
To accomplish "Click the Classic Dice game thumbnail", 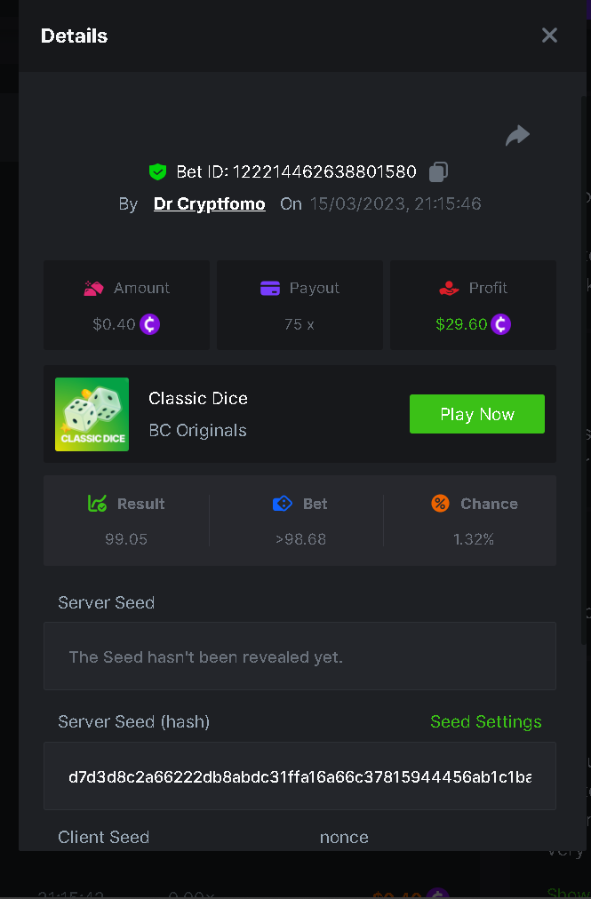I will click(x=92, y=414).
